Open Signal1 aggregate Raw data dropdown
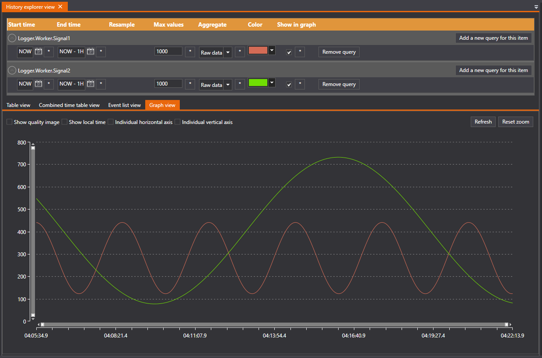Viewport: 542px width, 358px height. pyautogui.click(x=227, y=52)
